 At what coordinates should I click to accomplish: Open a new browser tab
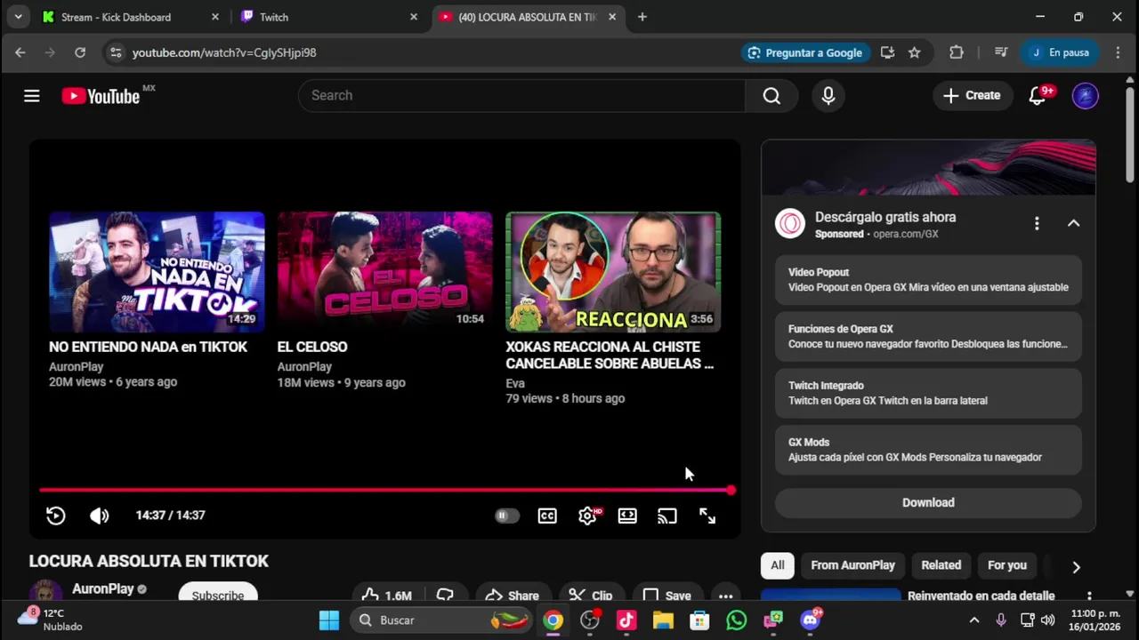click(x=642, y=17)
